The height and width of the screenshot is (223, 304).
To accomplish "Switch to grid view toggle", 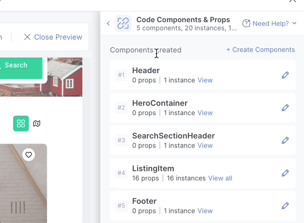I will click(x=21, y=123).
